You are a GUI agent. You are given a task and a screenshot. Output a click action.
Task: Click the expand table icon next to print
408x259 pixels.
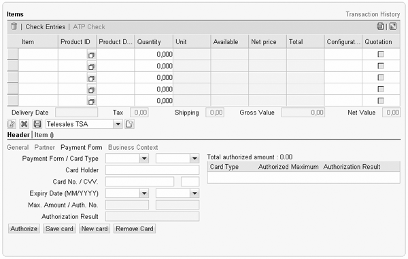coord(393,26)
